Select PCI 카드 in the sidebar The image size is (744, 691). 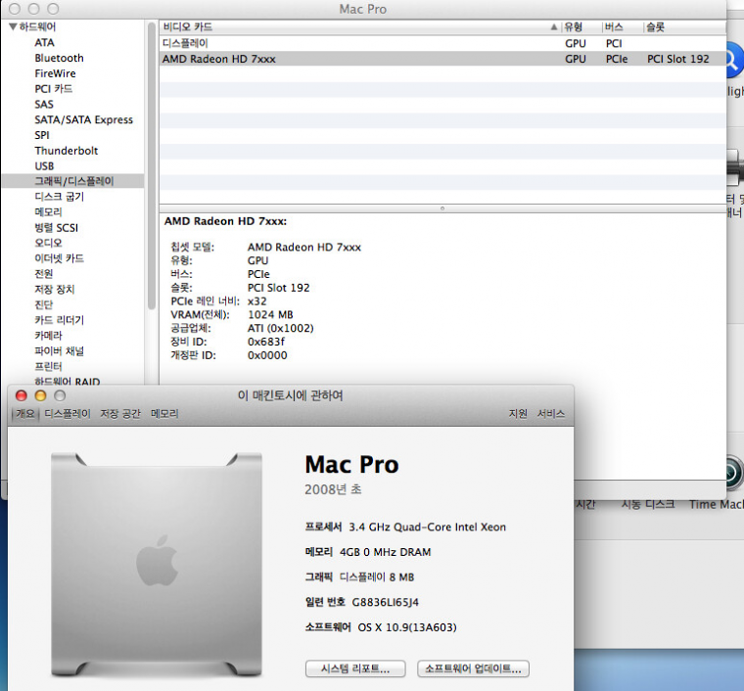(54, 89)
